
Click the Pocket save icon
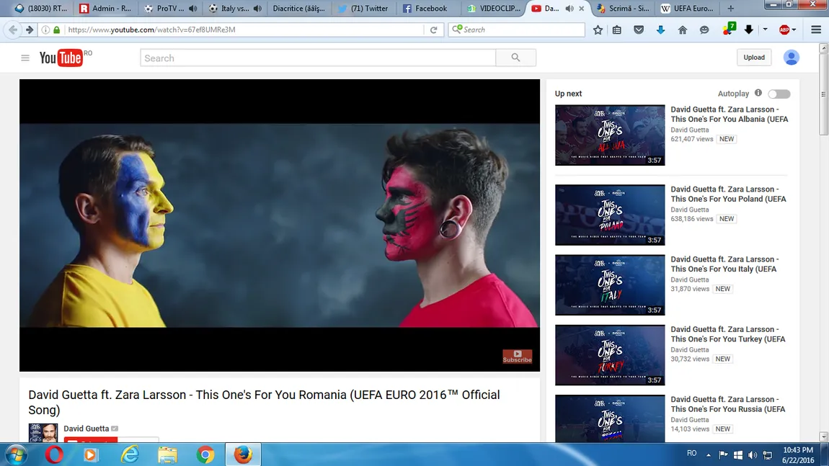pyautogui.click(x=639, y=30)
